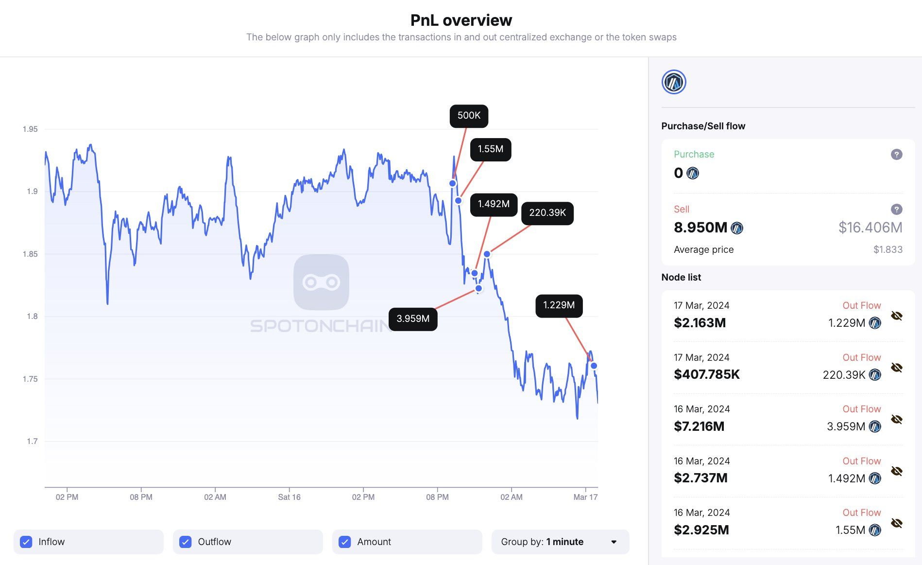The image size is (922, 565).
Task: Click the chart point for 1.229M outflow
Action: click(594, 366)
